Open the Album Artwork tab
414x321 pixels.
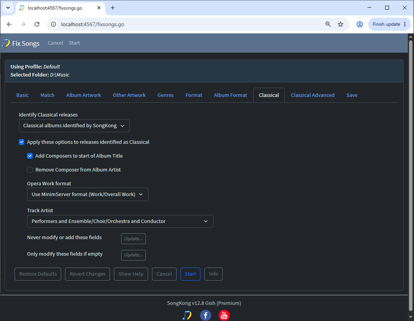pyautogui.click(x=84, y=95)
